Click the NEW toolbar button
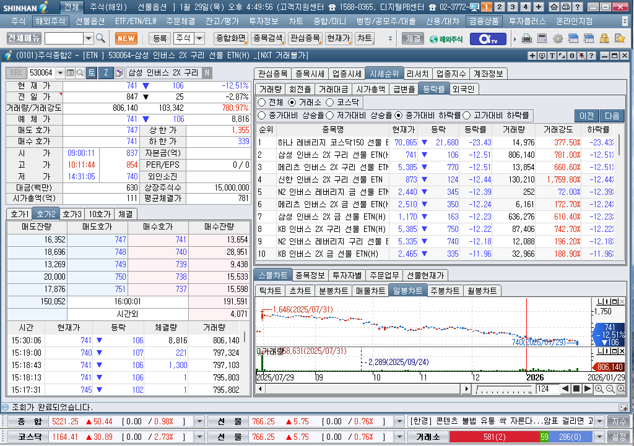Image resolution: width=634 pixels, height=446 pixels. [126, 38]
